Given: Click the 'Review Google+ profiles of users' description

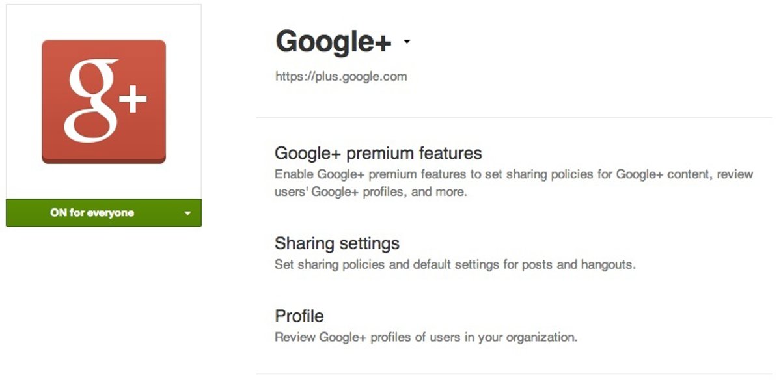Looking at the screenshot, I should tap(426, 337).
